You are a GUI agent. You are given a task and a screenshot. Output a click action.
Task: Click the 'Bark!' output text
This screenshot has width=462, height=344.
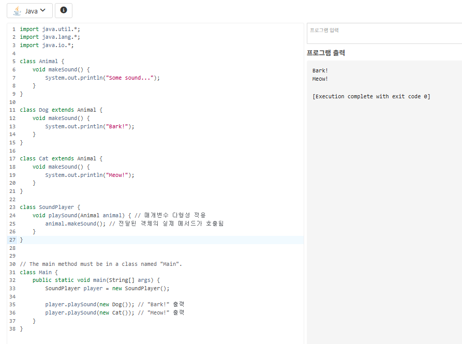click(320, 71)
